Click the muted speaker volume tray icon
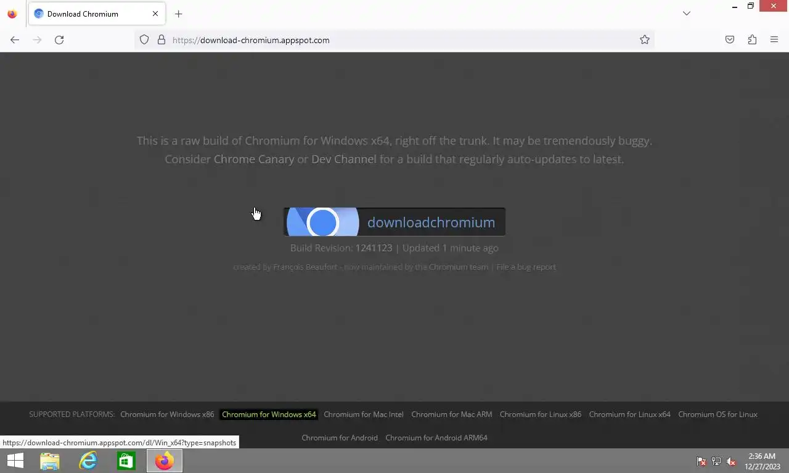The width and height of the screenshot is (789, 473). 731,461
